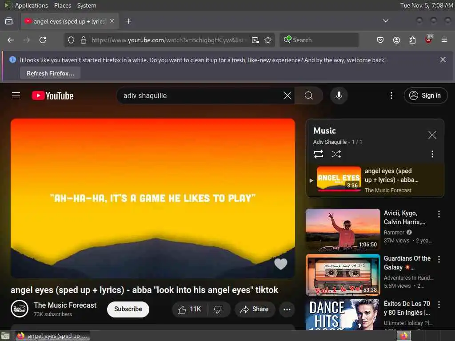
Task: Toggle shuffle playlist in the Music panel
Action: (336, 154)
